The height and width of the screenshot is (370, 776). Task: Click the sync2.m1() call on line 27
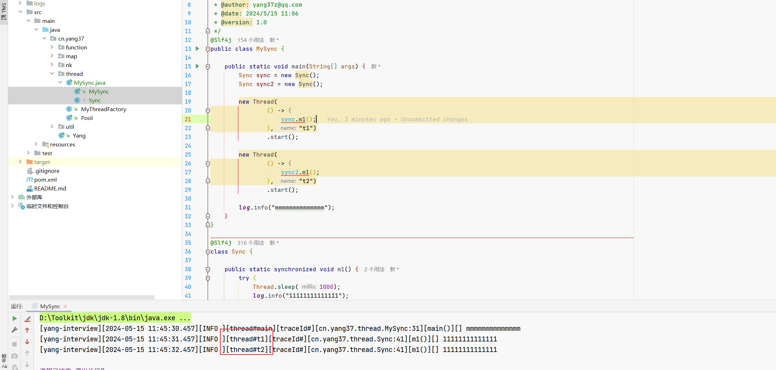(300, 172)
